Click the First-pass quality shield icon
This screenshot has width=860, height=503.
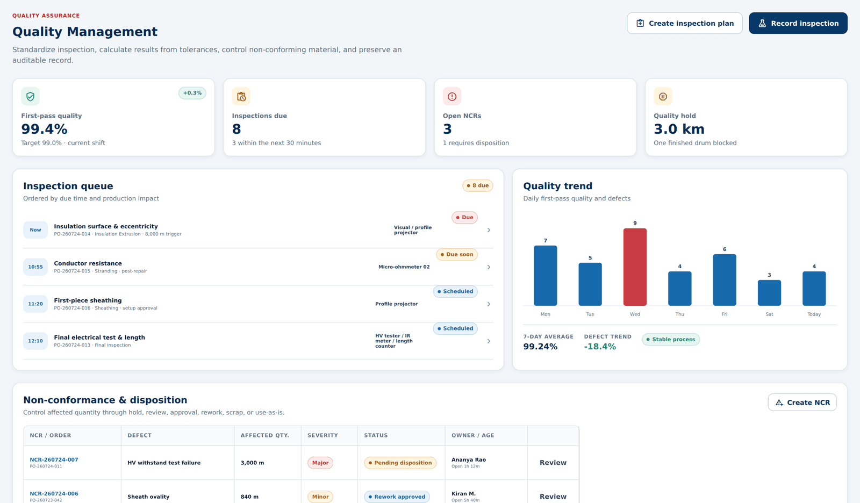[30, 96]
